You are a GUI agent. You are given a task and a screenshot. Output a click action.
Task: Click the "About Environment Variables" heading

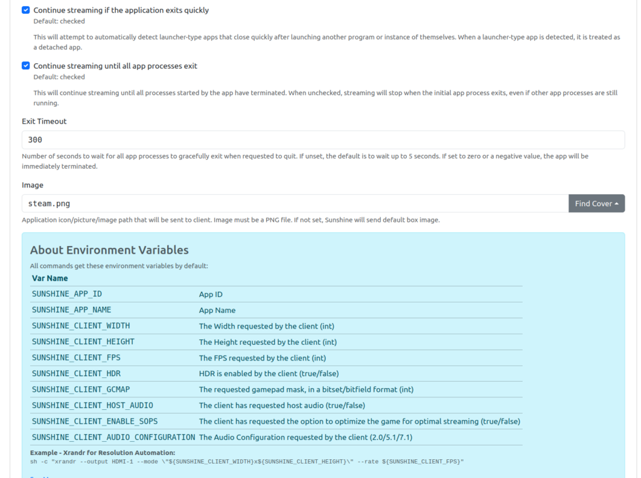[109, 250]
